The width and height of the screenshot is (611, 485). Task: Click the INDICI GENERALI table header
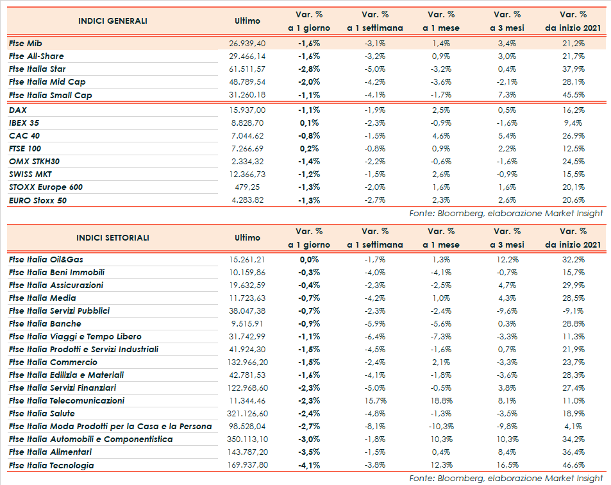tap(112, 21)
